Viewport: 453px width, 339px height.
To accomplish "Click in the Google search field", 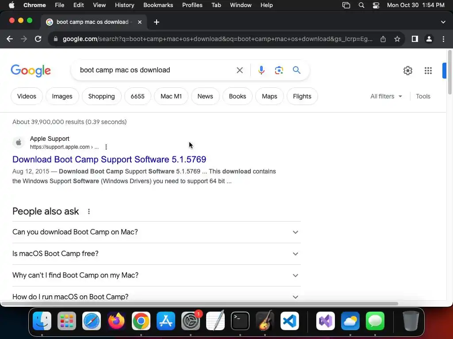I will tap(156, 70).
